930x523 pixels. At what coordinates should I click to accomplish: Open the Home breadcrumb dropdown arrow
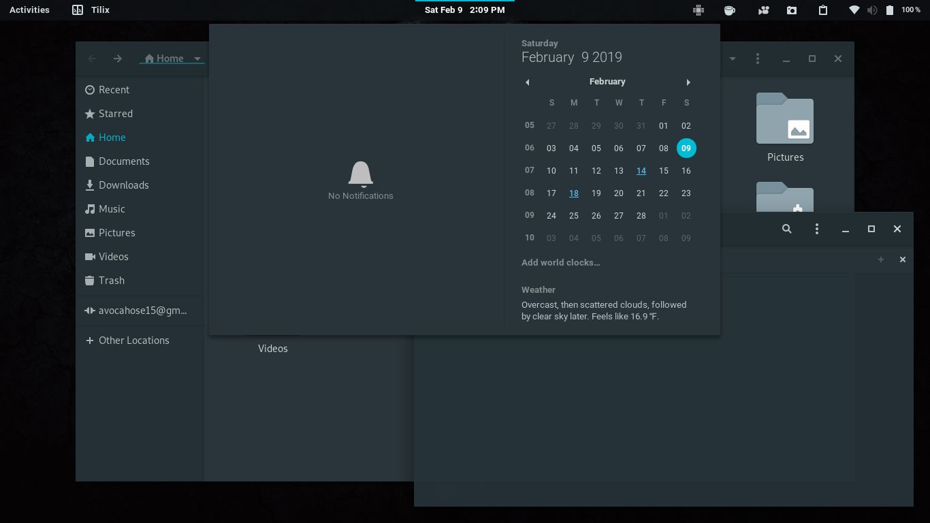point(197,59)
